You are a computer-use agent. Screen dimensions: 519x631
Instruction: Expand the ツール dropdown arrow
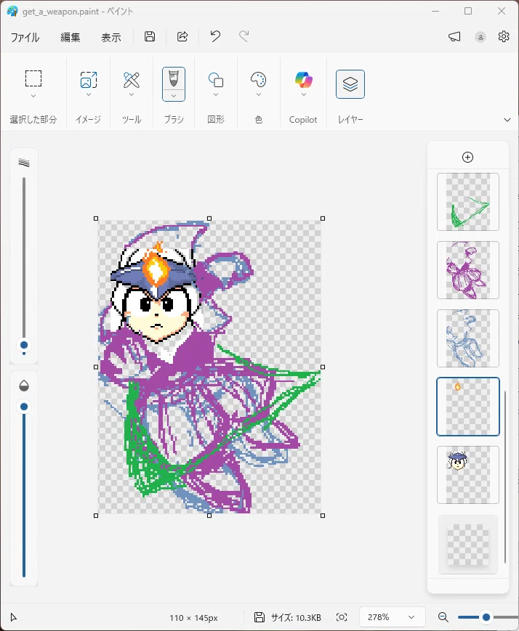132,94
